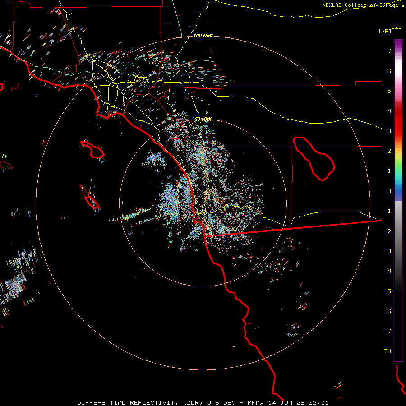Click the 1 value on the scale
This screenshot has height=406, width=406.
389,171
